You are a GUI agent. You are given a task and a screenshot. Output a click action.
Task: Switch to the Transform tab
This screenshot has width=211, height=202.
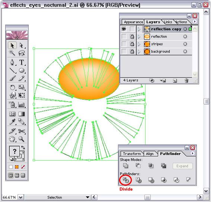point(132,154)
